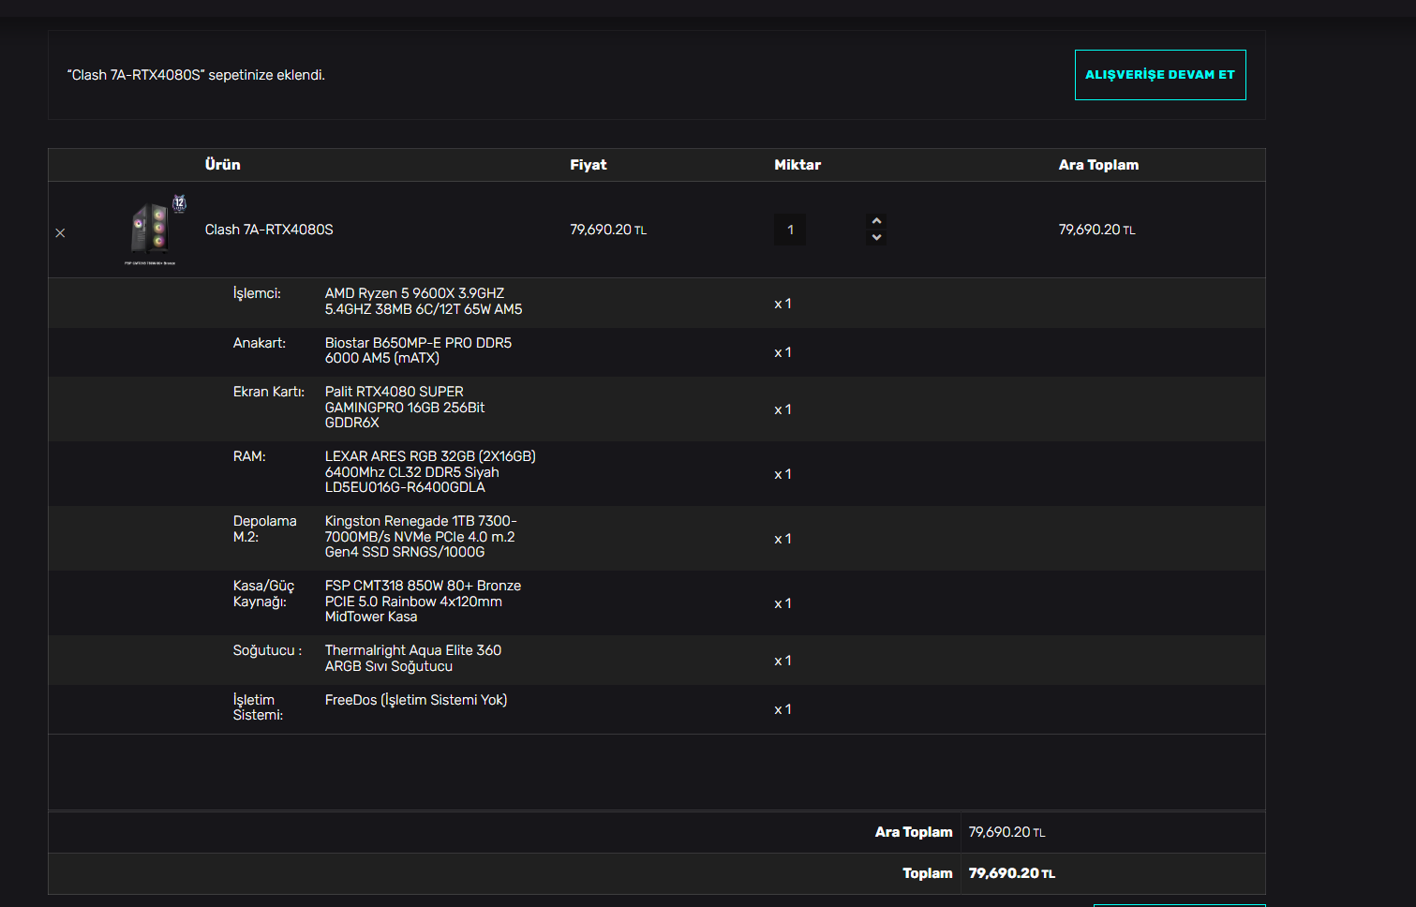Select the Biostar B650MP-E PRO motherboard text

click(x=418, y=350)
